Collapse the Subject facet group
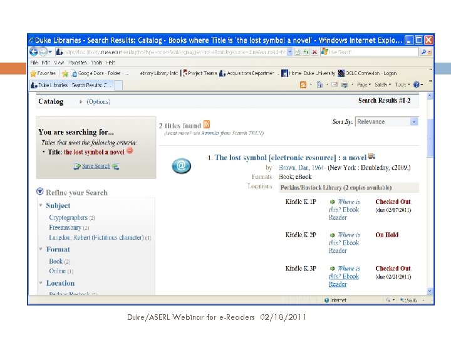 [x=41, y=205]
